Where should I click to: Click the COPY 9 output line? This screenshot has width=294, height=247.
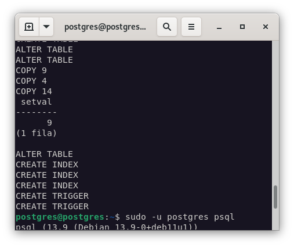point(31,70)
